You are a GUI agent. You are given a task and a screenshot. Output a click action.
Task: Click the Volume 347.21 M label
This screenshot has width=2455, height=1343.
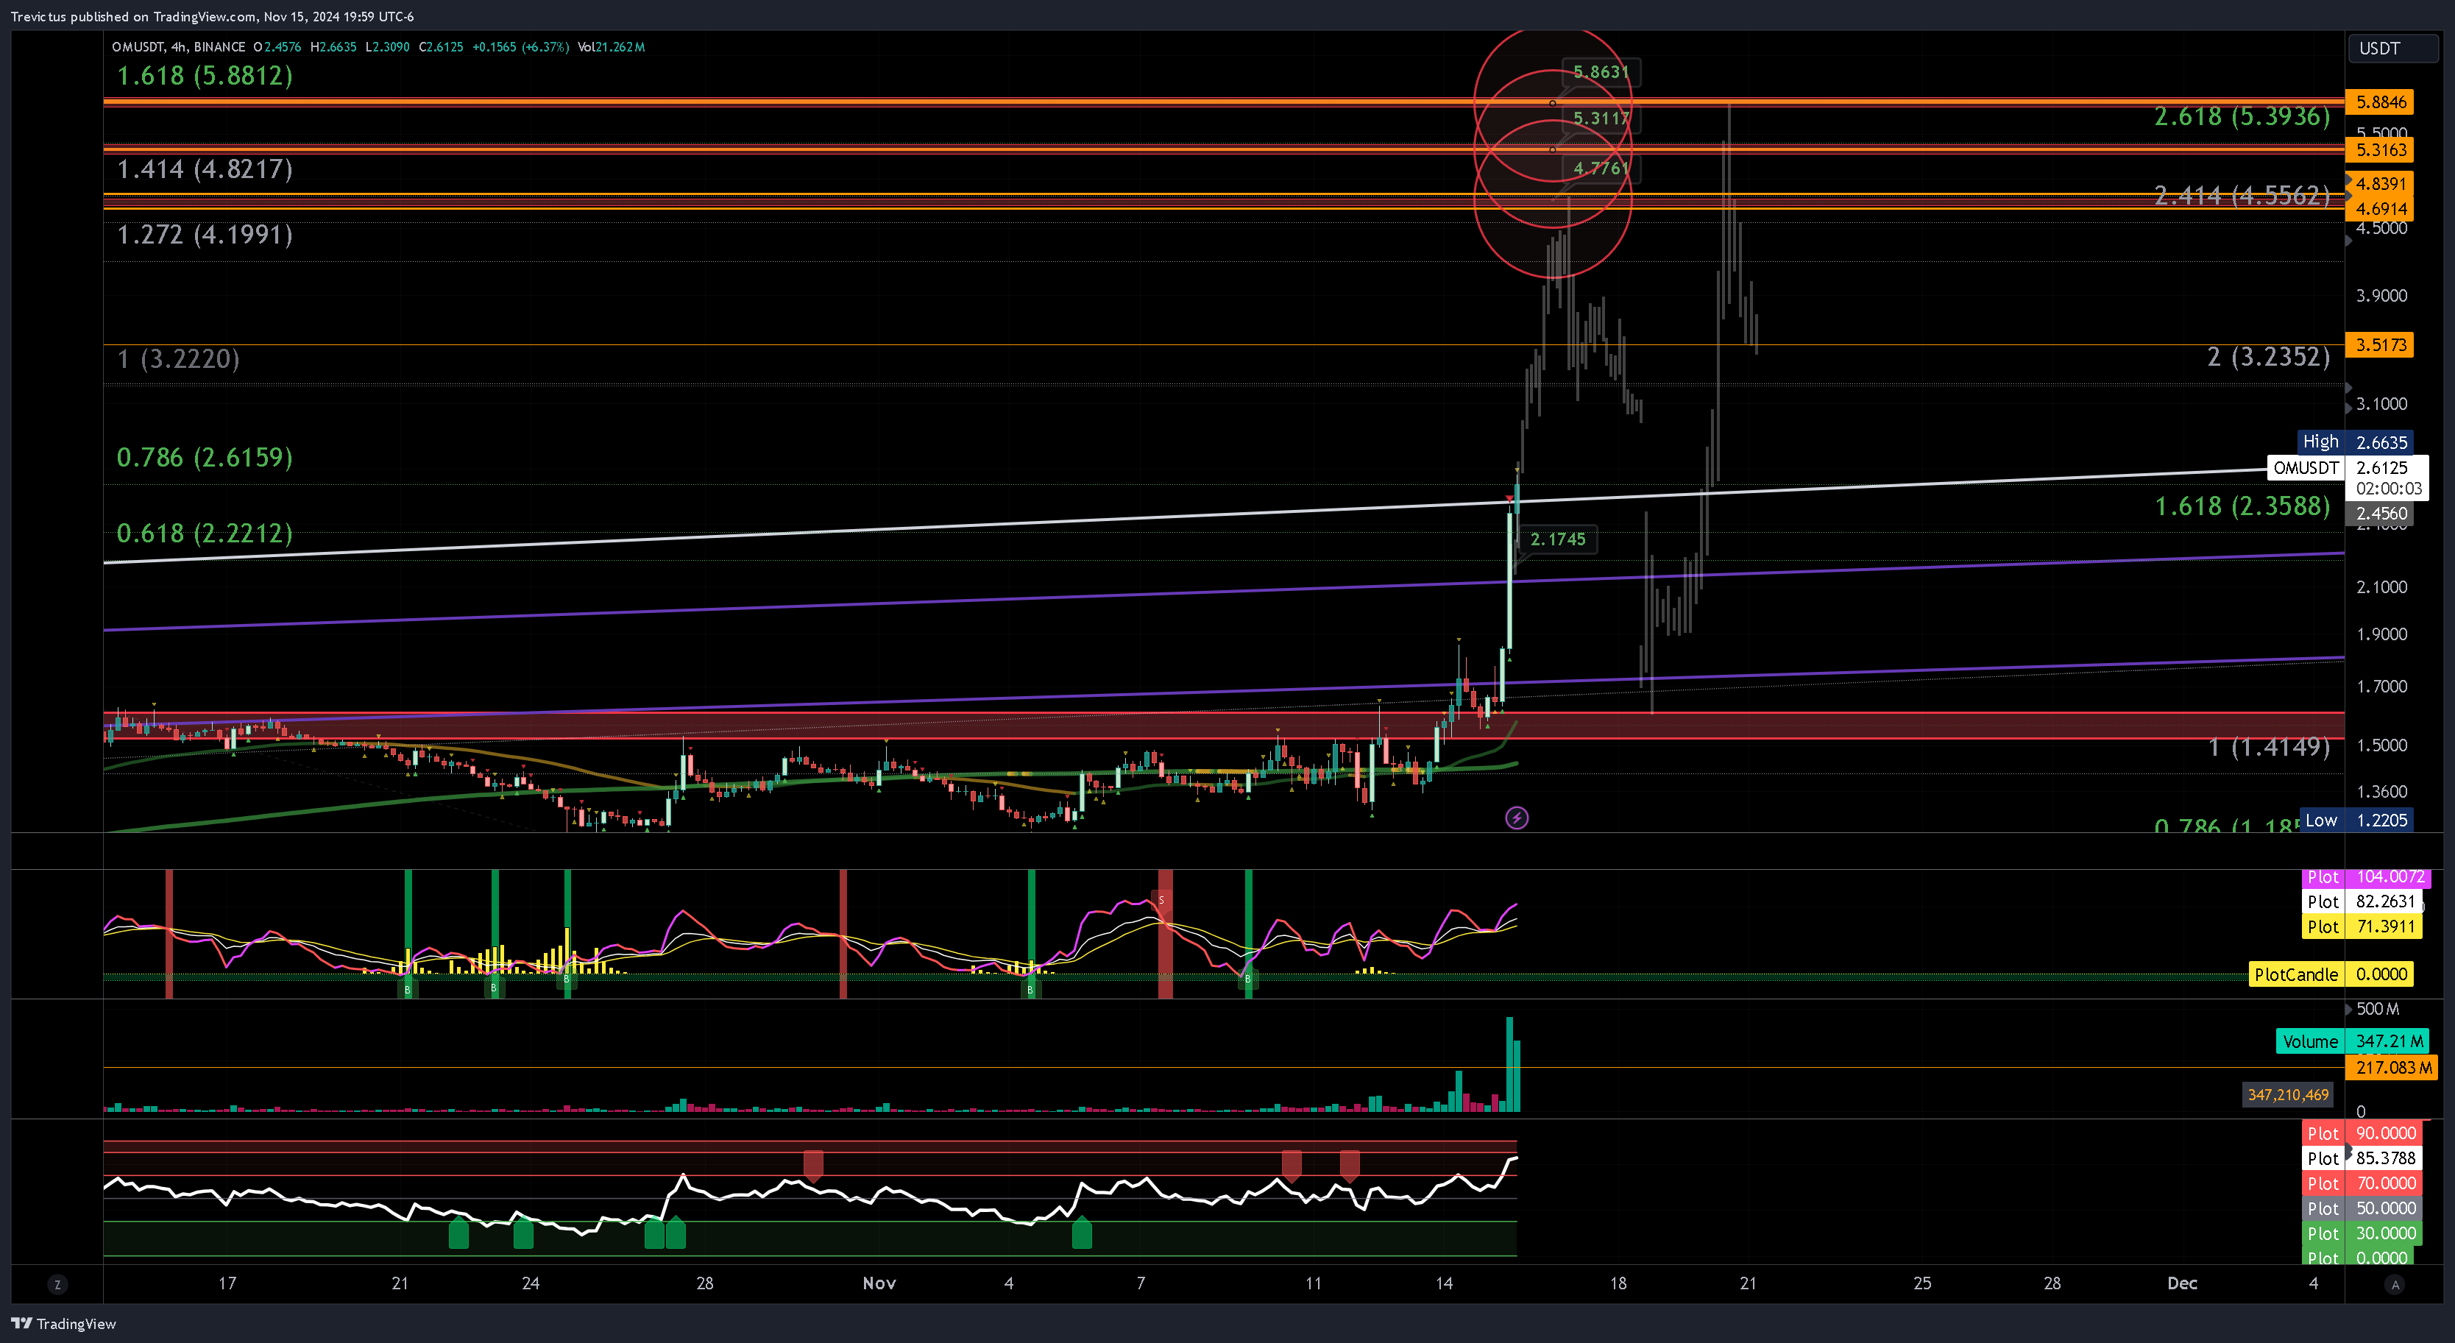point(2352,1041)
